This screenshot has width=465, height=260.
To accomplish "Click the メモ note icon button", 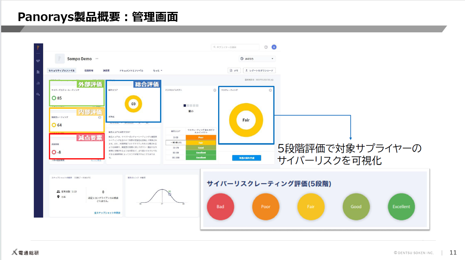I will click(234, 70).
